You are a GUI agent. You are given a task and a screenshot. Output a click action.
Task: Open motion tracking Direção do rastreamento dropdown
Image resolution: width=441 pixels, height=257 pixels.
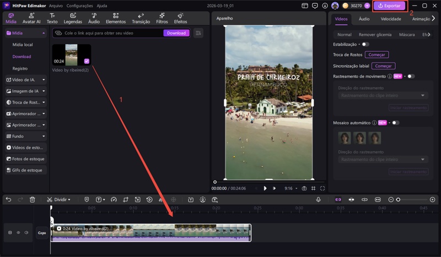383,96
